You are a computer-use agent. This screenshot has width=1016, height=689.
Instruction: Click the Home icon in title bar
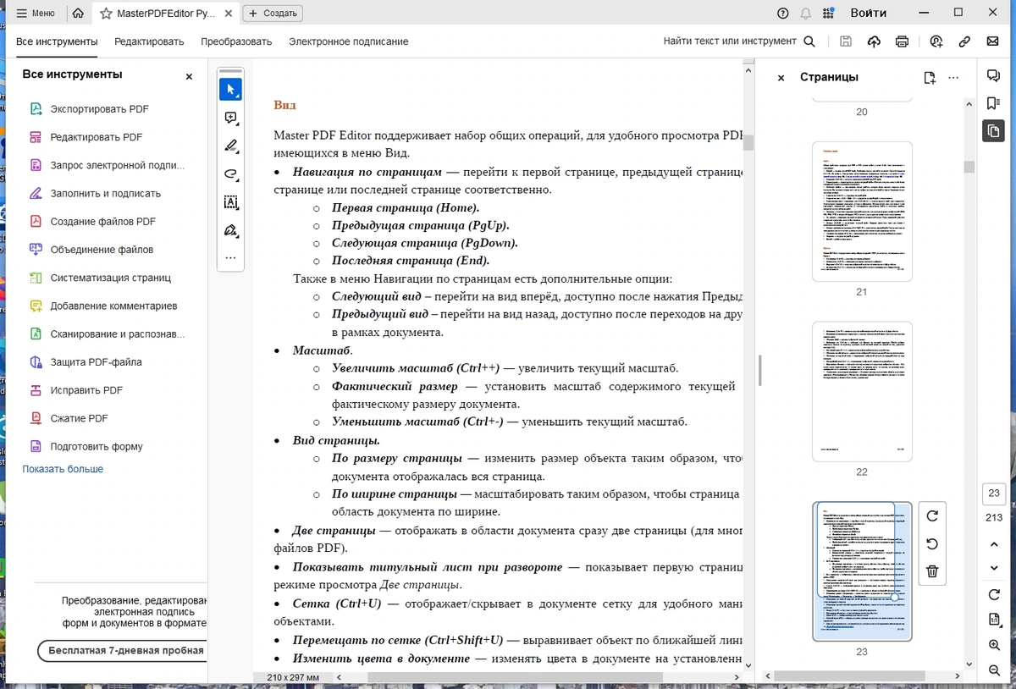point(78,14)
